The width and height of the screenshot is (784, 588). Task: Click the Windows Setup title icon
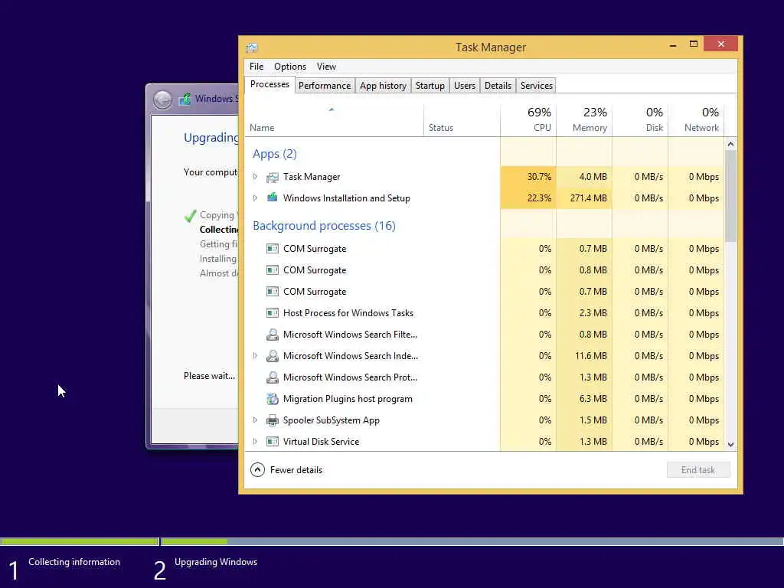coord(185,99)
